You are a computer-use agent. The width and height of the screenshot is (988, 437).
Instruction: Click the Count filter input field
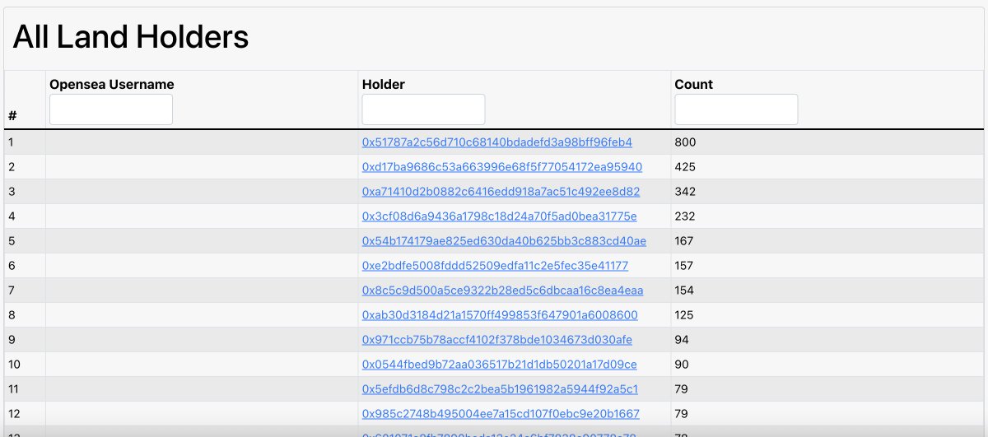(736, 109)
